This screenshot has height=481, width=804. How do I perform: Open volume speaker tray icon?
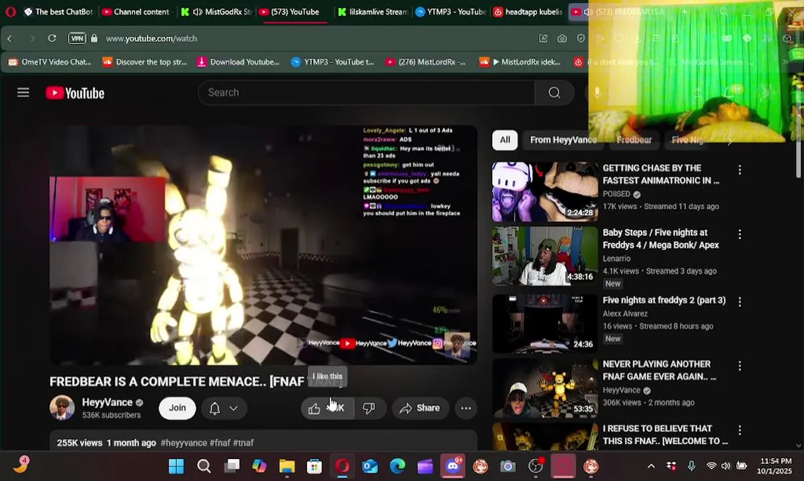point(726,466)
